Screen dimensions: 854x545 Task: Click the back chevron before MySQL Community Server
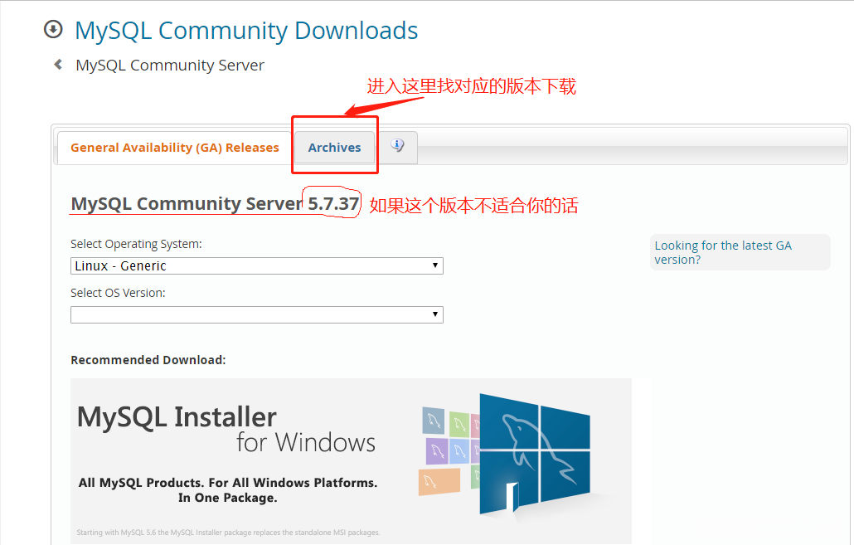click(58, 65)
